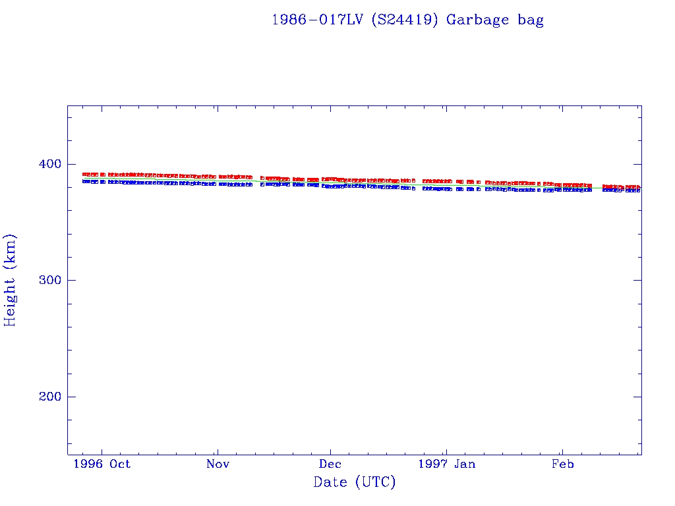The height and width of the screenshot is (506, 675).
Task: Click the bottom-axis tick mark above "Dec"
Action: coord(330,451)
